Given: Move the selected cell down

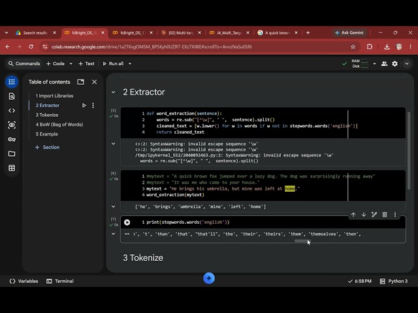Looking at the screenshot, I should (364, 215).
